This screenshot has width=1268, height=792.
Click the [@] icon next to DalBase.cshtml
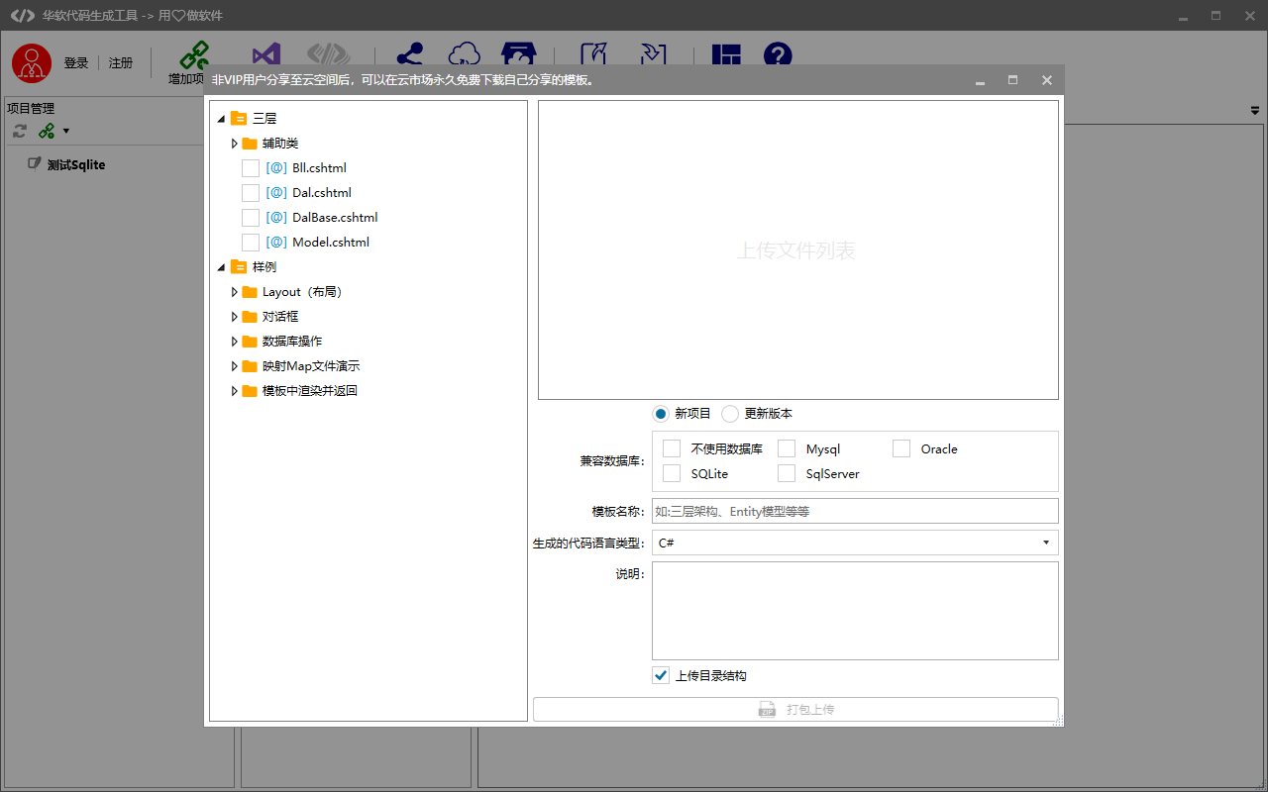tap(276, 218)
